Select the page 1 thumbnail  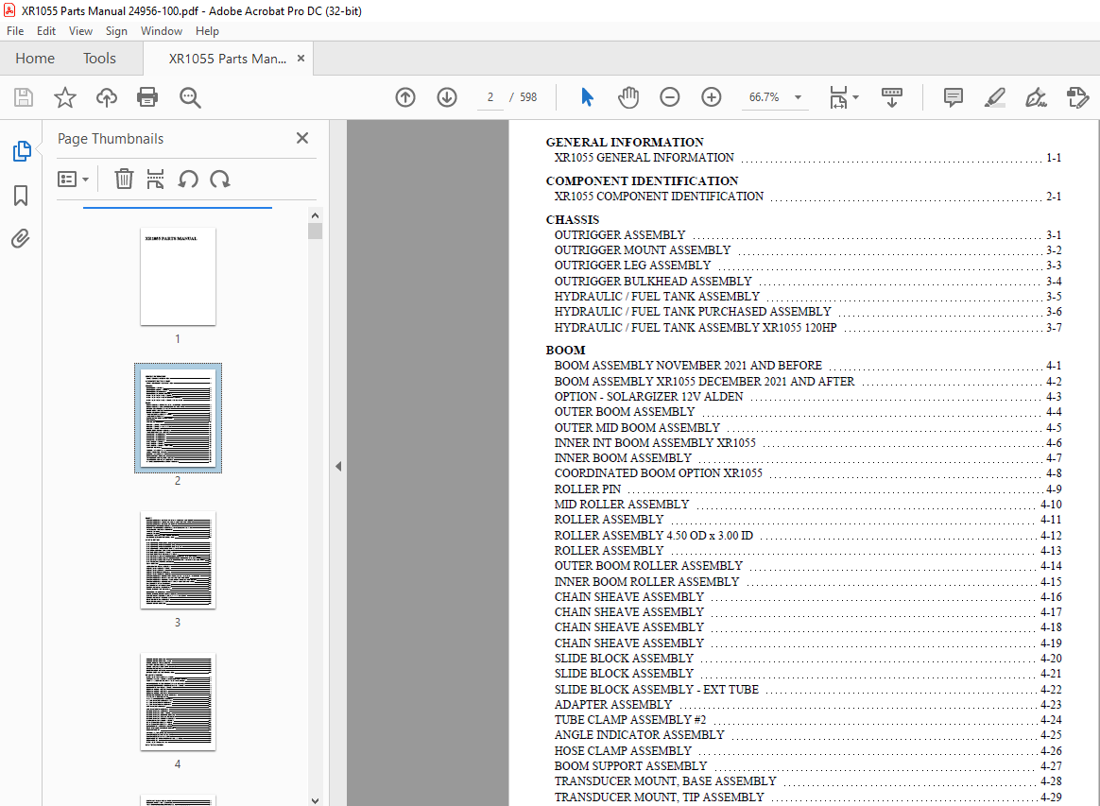point(178,276)
